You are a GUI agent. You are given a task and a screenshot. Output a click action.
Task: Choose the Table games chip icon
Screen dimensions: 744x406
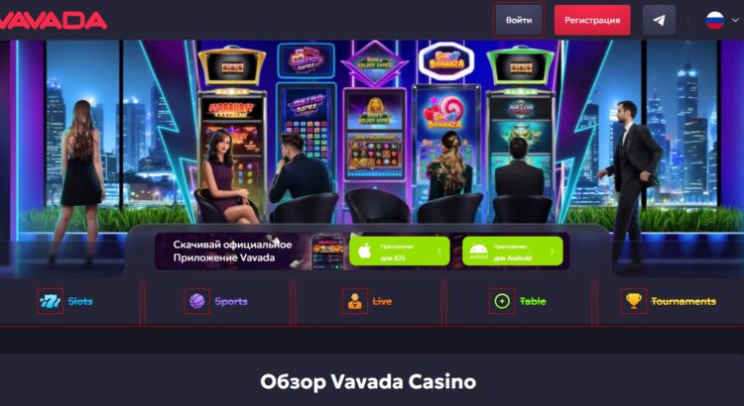(x=502, y=301)
